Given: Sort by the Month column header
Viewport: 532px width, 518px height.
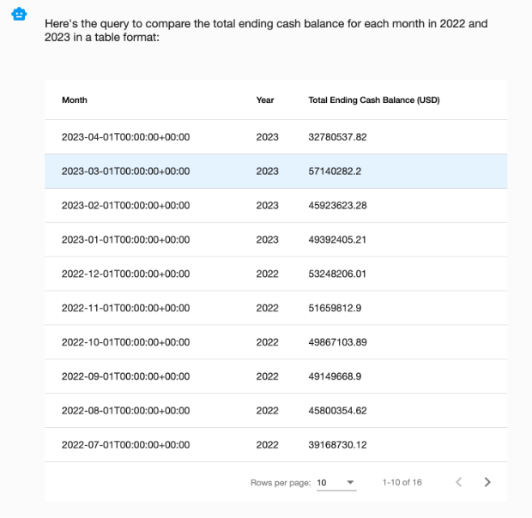Looking at the screenshot, I should click(75, 100).
